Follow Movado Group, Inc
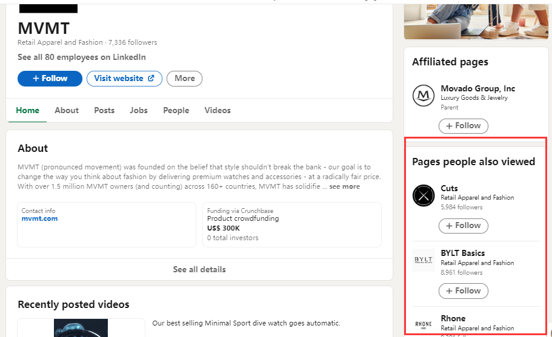Viewport: 552px width, 337px height. [464, 126]
